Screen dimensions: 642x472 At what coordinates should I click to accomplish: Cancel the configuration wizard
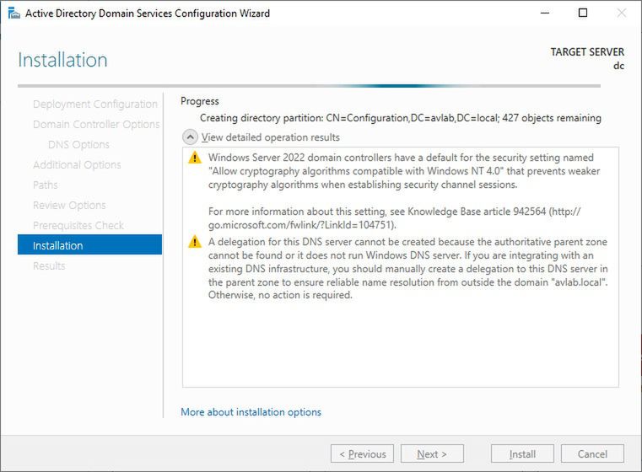pos(592,453)
